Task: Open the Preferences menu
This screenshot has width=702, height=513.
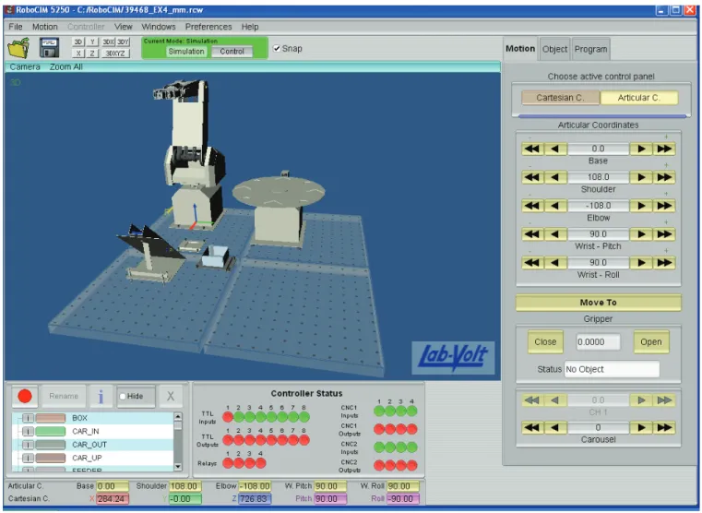Action: [208, 27]
